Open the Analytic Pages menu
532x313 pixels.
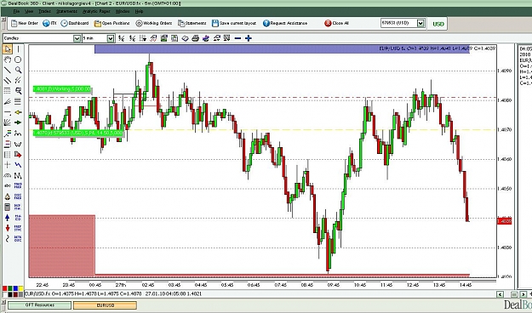(x=96, y=11)
